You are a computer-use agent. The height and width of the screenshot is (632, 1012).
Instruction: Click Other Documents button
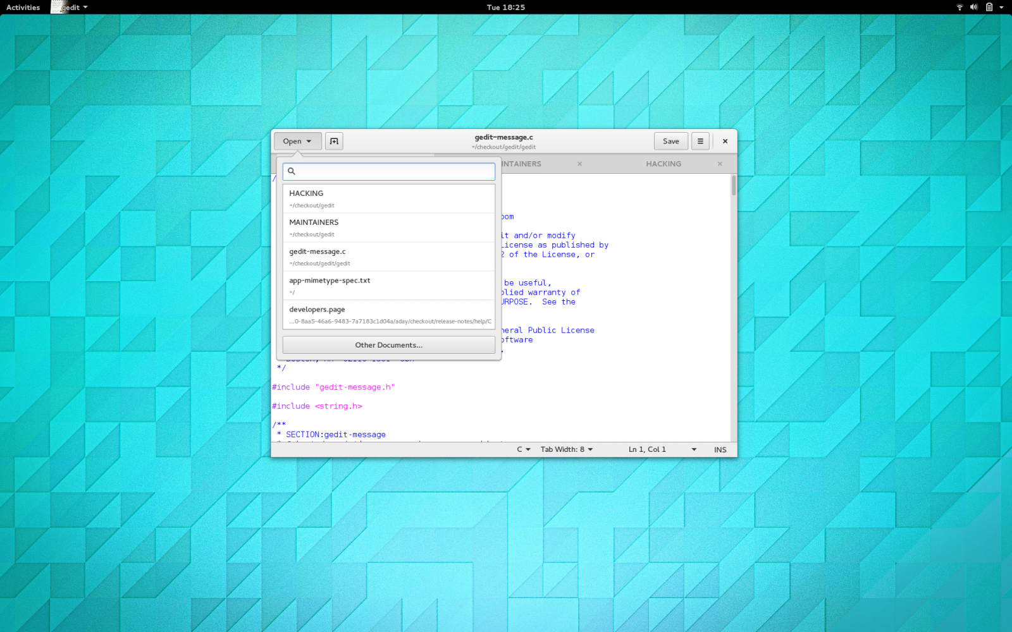click(x=388, y=345)
